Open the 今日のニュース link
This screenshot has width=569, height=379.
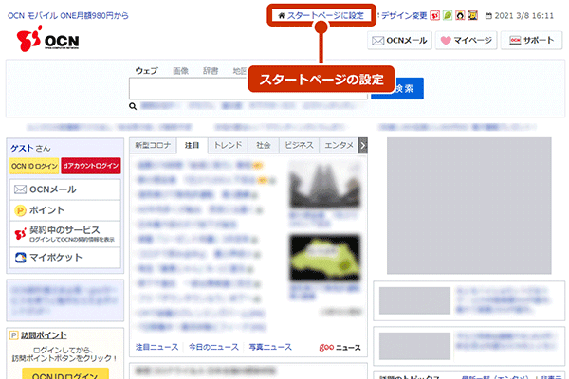coord(213,347)
